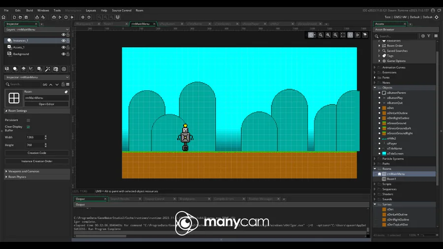Fit the room to the window
Viewport: 443px width, 249px height.
click(x=343, y=35)
